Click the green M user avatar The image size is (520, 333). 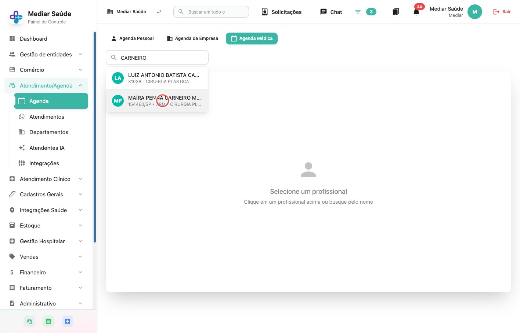pos(474,12)
